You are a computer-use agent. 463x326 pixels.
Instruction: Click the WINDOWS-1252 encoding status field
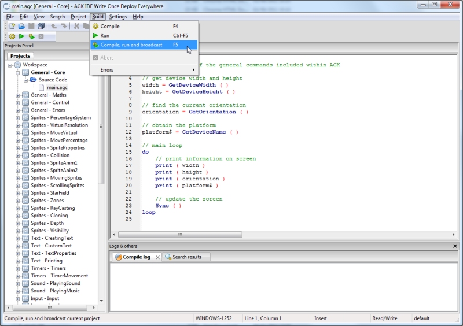(x=214, y=318)
